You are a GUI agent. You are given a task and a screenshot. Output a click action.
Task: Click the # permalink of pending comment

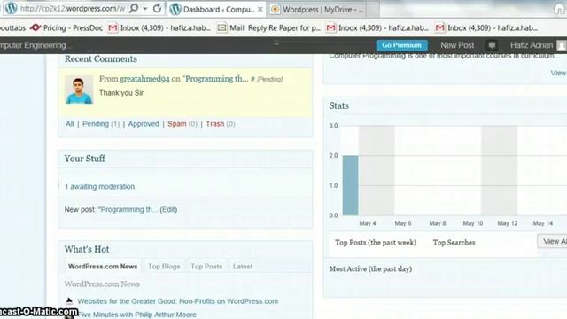click(252, 79)
